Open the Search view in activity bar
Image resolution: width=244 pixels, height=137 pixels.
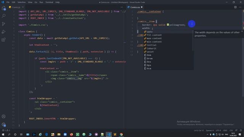click(3, 16)
